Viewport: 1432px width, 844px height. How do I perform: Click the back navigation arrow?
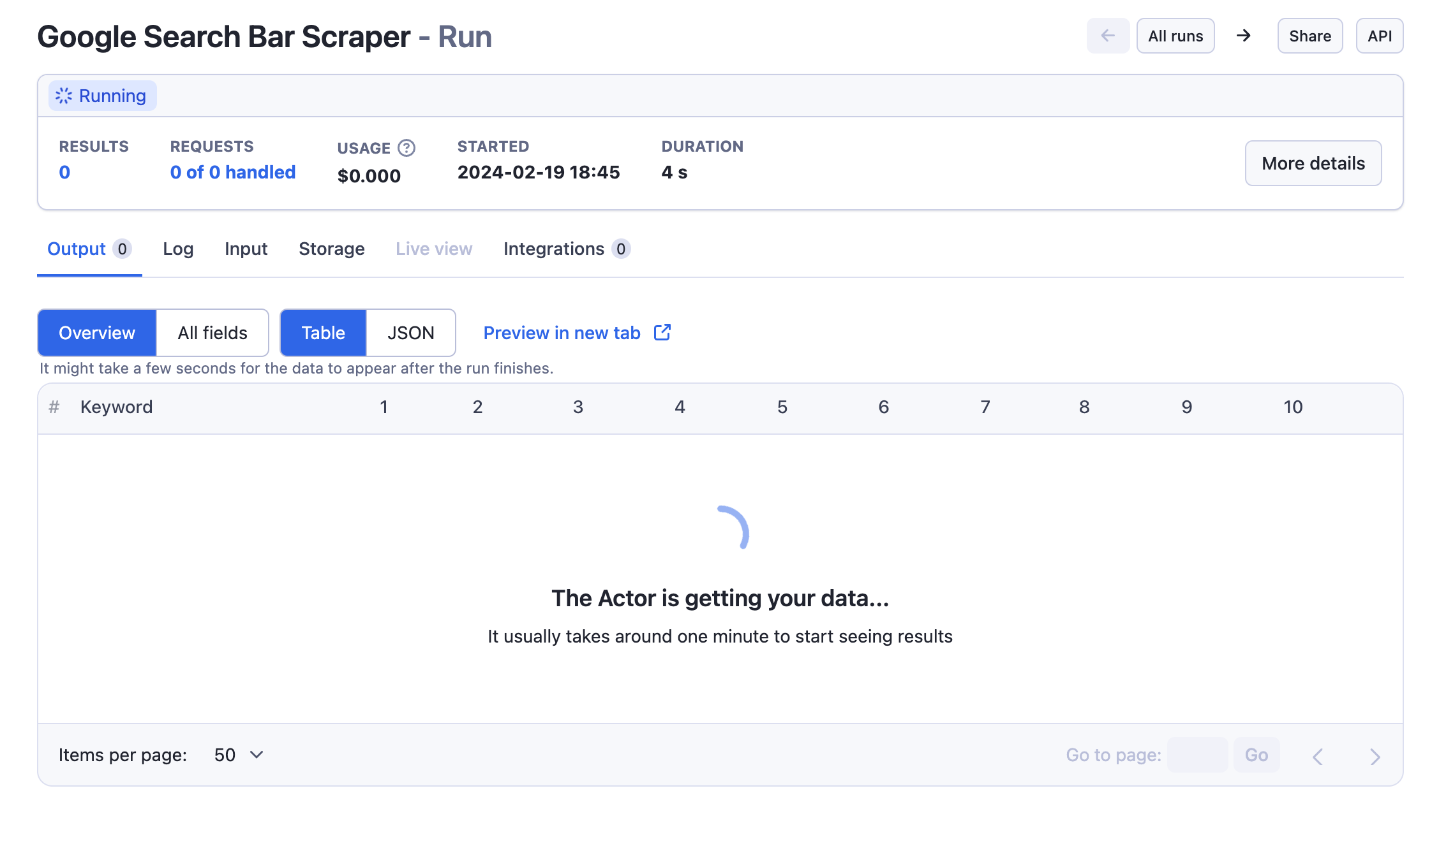pyautogui.click(x=1108, y=36)
